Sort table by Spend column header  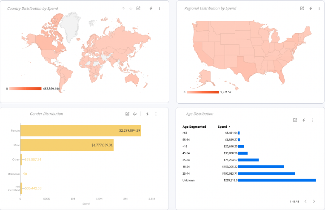(222, 127)
